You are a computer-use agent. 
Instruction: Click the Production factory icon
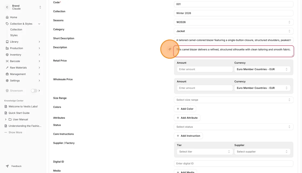[7, 48]
